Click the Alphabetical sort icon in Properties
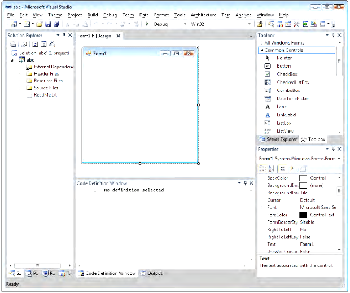The width and height of the screenshot is (350, 293). pos(272,169)
